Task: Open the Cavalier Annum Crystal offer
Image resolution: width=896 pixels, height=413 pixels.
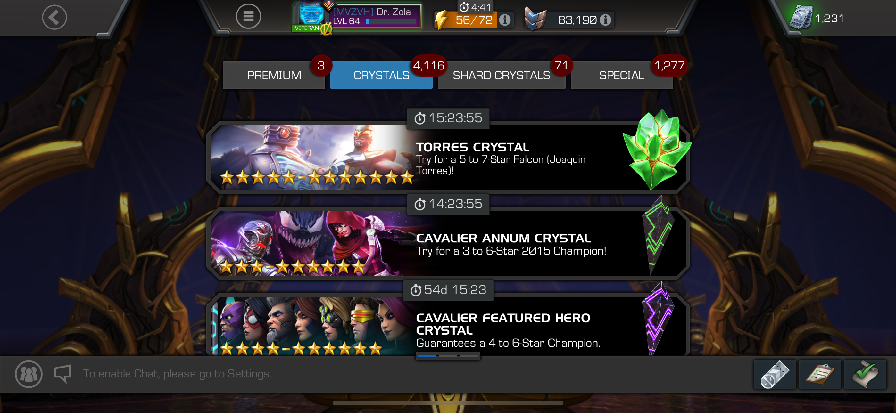Action: pyautogui.click(x=448, y=243)
